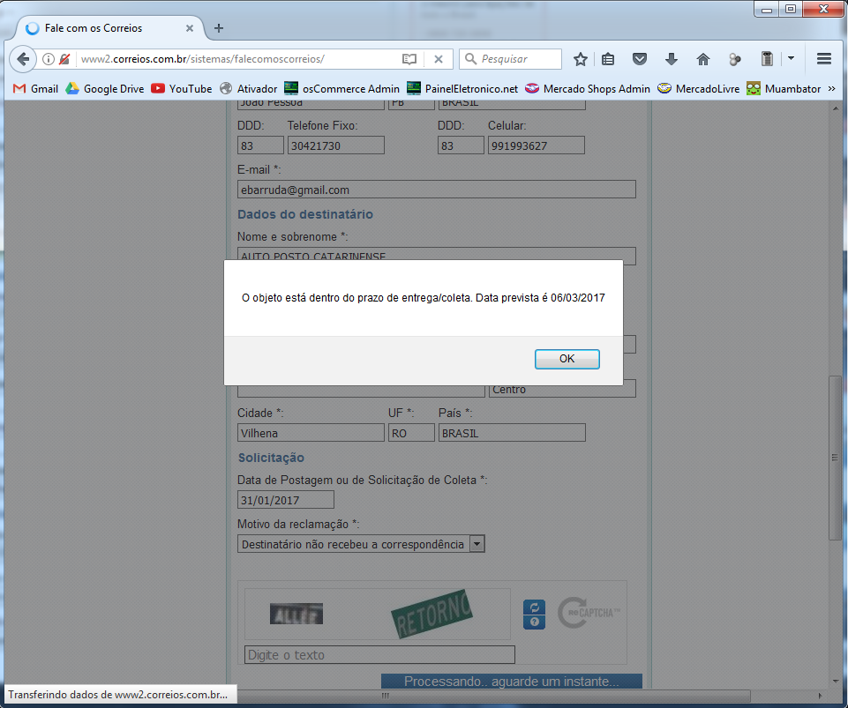Image resolution: width=848 pixels, height=708 pixels.
Task: Open the MercadoLivre bookmark
Action: coord(698,89)
